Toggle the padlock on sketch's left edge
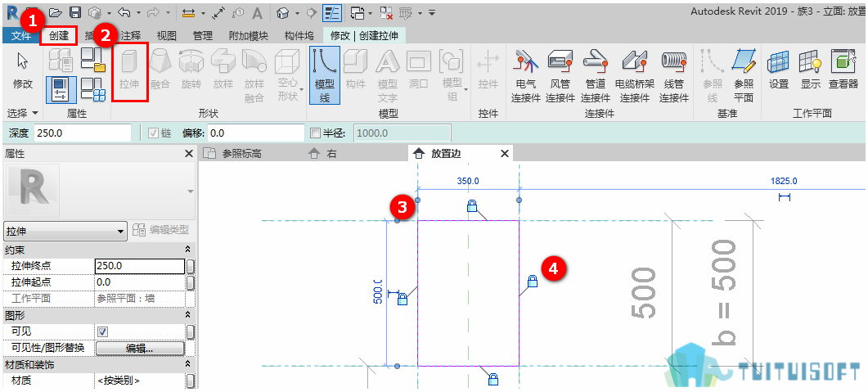The width and height of the screenshot is (868, 392). click(403, 299)
